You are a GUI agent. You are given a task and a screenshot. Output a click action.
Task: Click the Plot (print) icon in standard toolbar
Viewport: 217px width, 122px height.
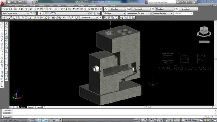[x=15, y=9]
